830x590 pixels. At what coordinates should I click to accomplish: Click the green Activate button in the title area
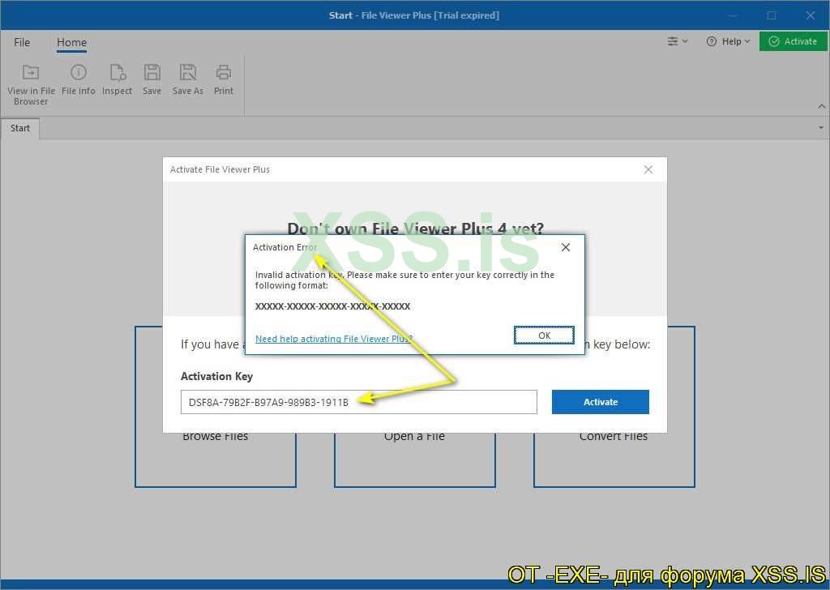coord(793,41)
